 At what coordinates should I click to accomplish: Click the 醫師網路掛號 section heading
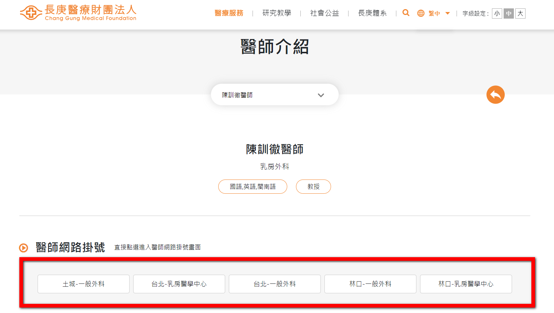pos(70,247)
